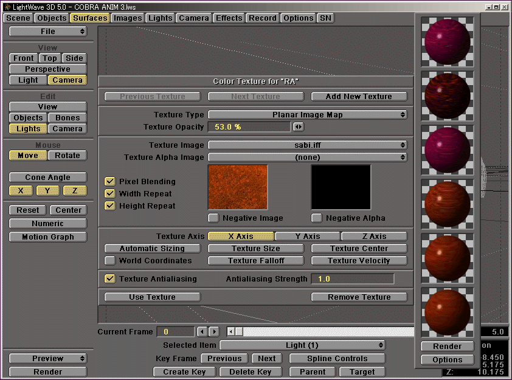Select the bottom red-brown sphere preview
Viewport: 512px width, 380px height.
point(448,311)
